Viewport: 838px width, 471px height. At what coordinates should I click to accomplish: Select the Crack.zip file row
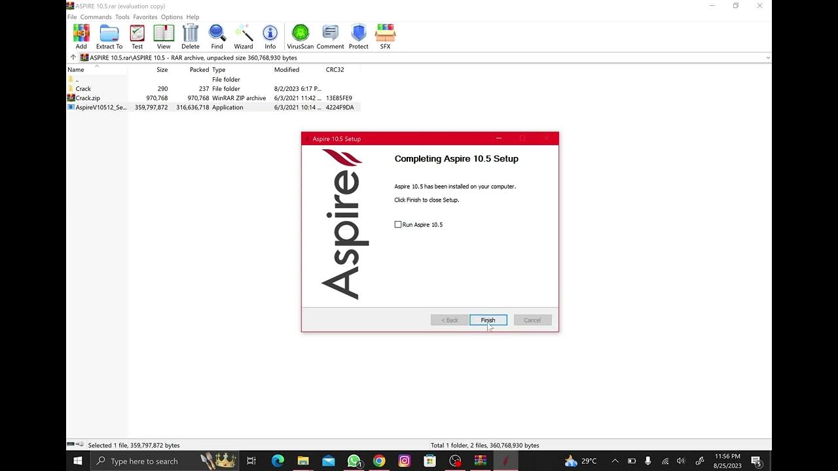(213, 98)
